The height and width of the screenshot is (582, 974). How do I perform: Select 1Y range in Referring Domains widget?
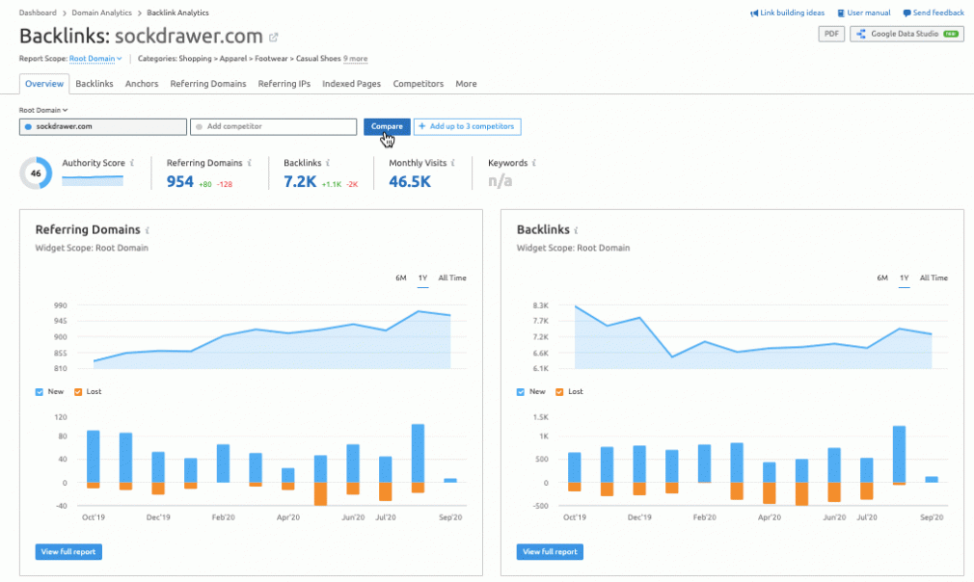click(x=422, y=278)
